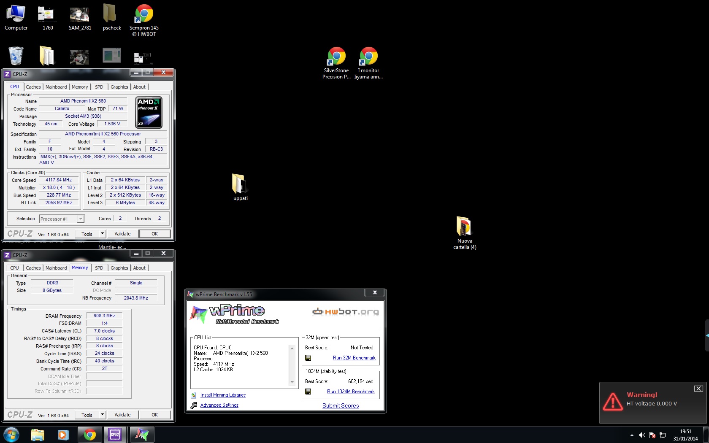The width and height of the screenshot is (709, 443).
Task: Switch to Memory tab in top CPU-Z
Action: pyautogui.click(x=80, y=87)
